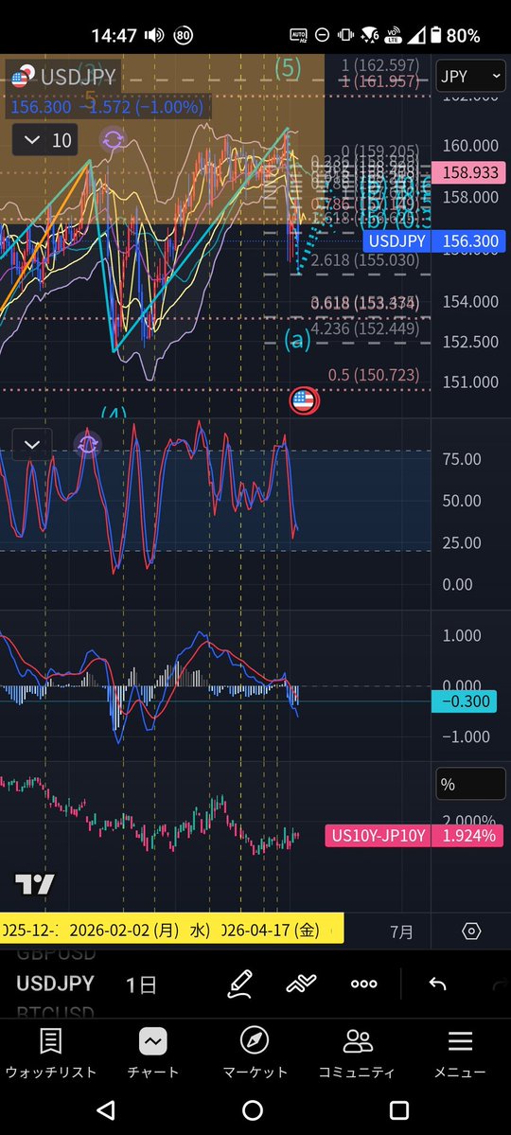The image size is (511, 1135).
Task: Open the indicators icon in bottom toolbar
Action: click(x=302, y=984)
